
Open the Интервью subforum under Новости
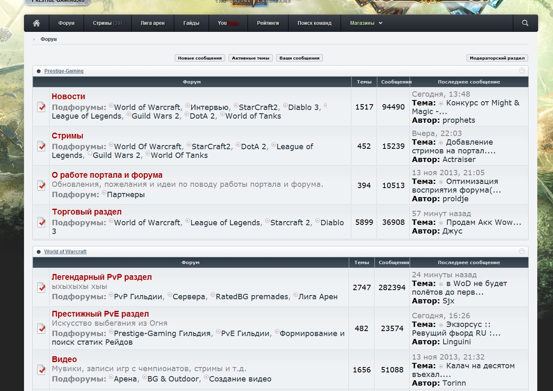pos(209,107)
